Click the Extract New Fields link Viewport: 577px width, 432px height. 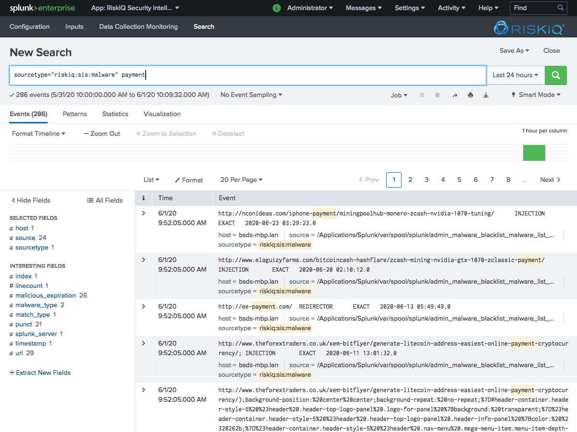coord(40,372)
